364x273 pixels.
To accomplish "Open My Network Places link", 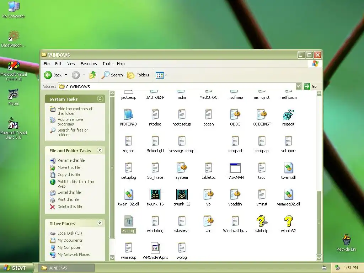I will pos(74,255).
